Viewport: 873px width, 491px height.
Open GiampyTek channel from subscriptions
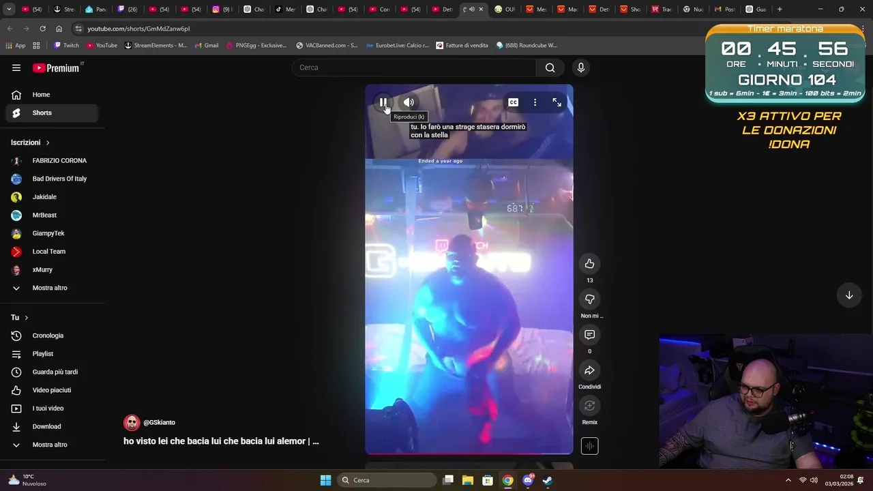(x=52, y=233)
